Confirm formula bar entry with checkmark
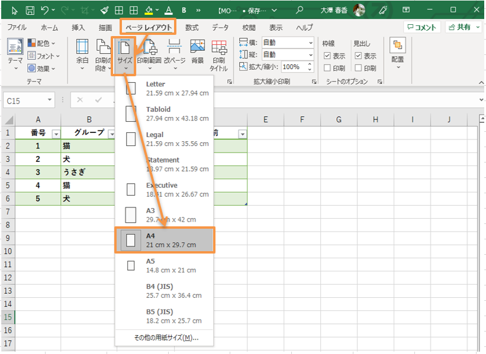The image size is (486, 354). pos(99,100)
